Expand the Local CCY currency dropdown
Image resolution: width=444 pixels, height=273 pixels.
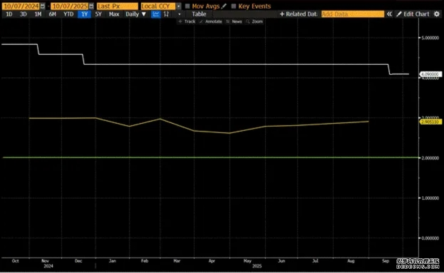pos(178,6)
